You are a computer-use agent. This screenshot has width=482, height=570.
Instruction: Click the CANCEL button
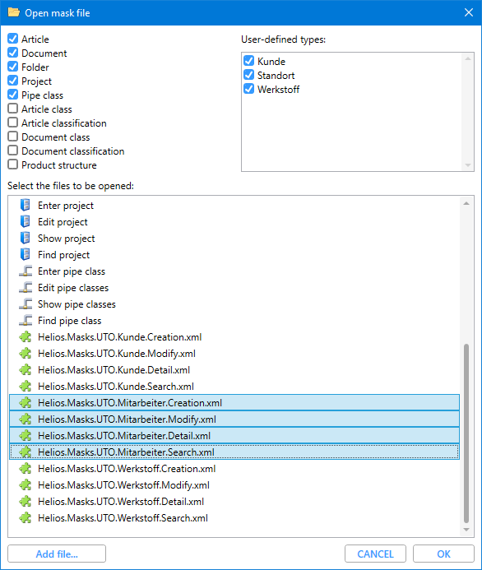tap(375, 554)
